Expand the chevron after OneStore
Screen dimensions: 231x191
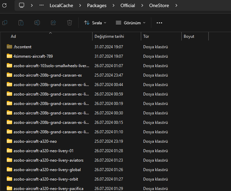176,5
